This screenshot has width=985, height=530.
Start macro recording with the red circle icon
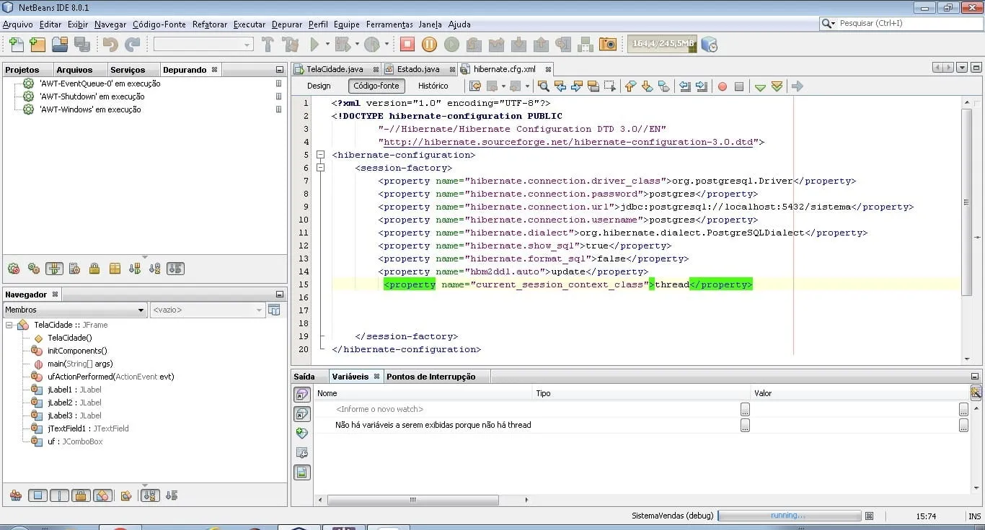point(722,86)
